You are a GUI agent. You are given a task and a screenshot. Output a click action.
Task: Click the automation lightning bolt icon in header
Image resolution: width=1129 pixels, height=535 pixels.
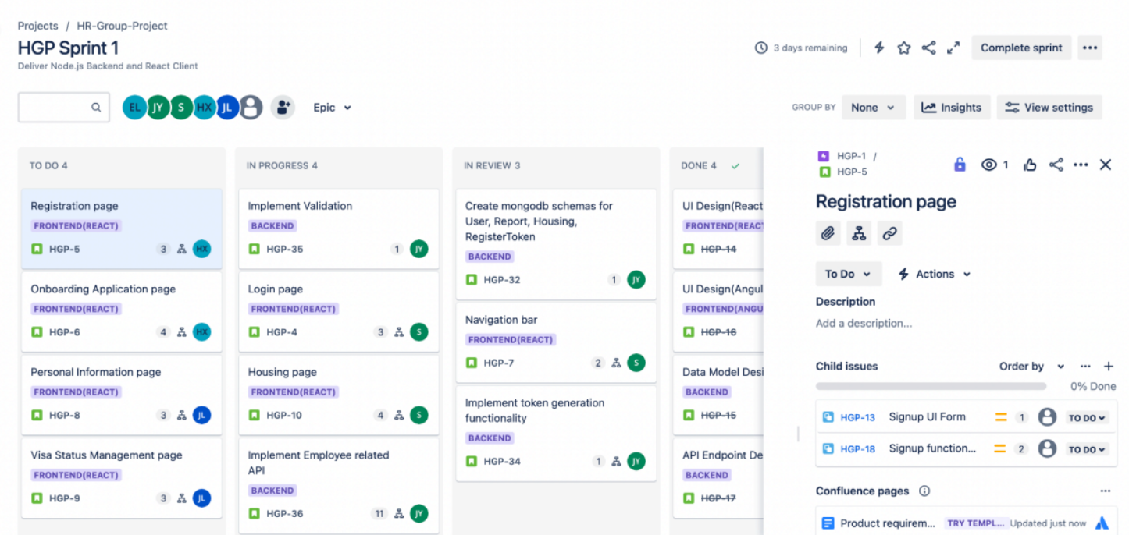879,48
